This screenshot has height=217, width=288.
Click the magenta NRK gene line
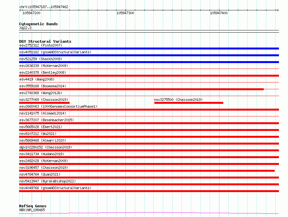tap(149, 213)
